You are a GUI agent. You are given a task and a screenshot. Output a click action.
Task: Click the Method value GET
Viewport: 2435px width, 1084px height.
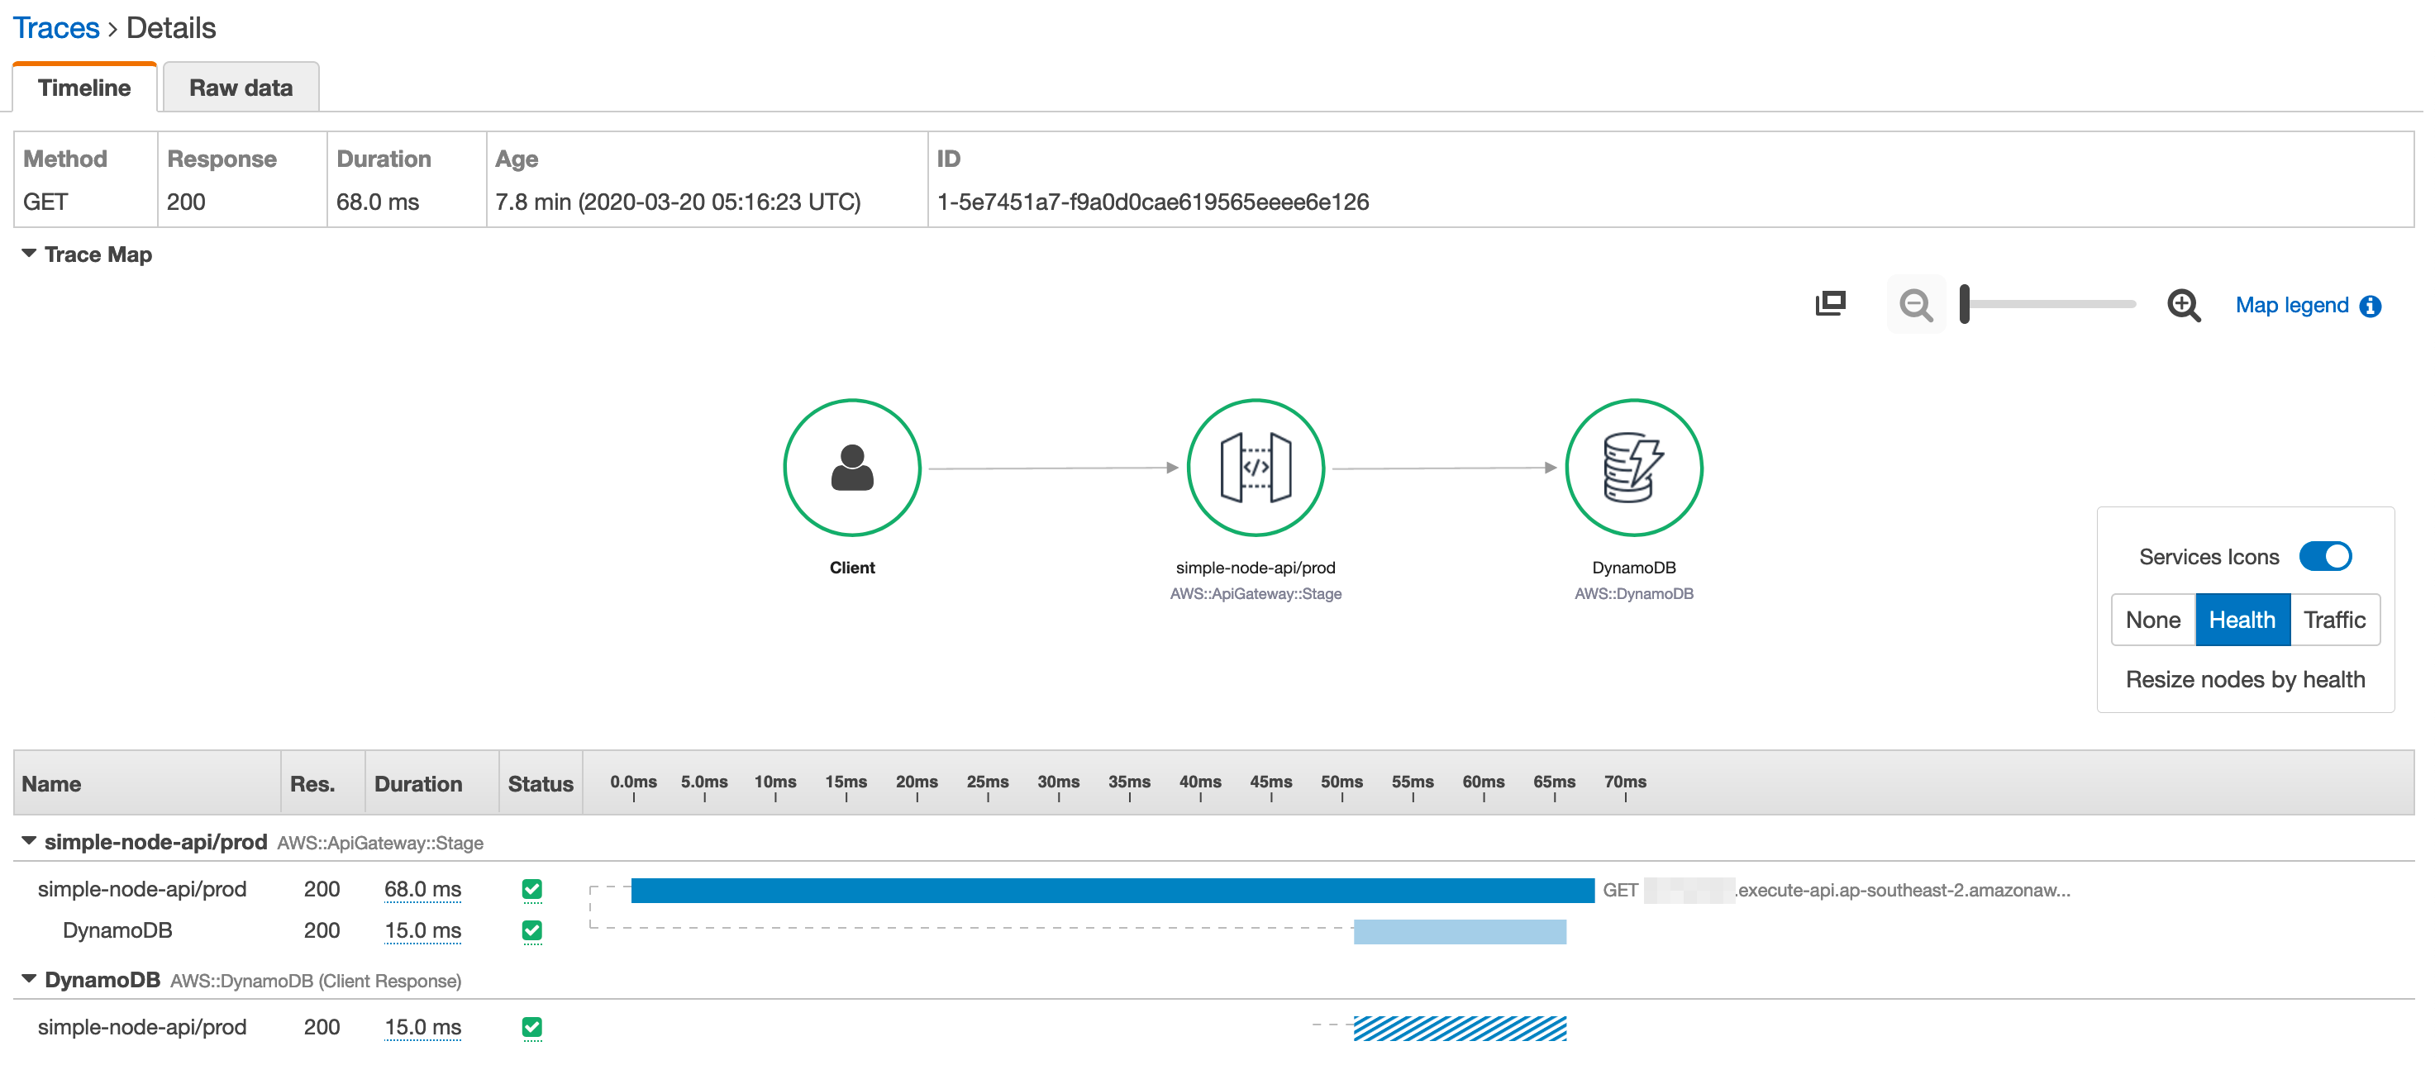tap(45, 202)
